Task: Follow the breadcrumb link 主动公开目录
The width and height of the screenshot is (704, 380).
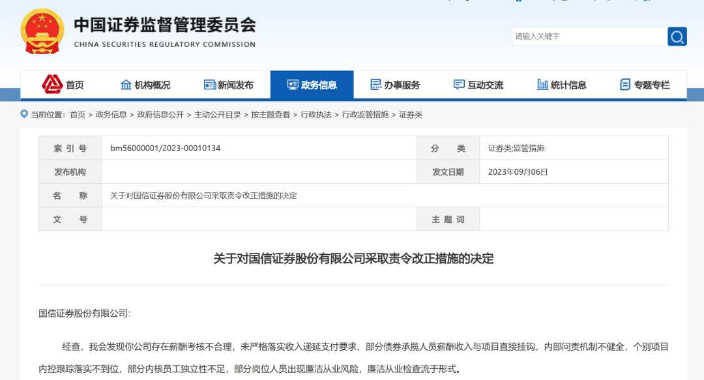Action: (x=217, y=115)
